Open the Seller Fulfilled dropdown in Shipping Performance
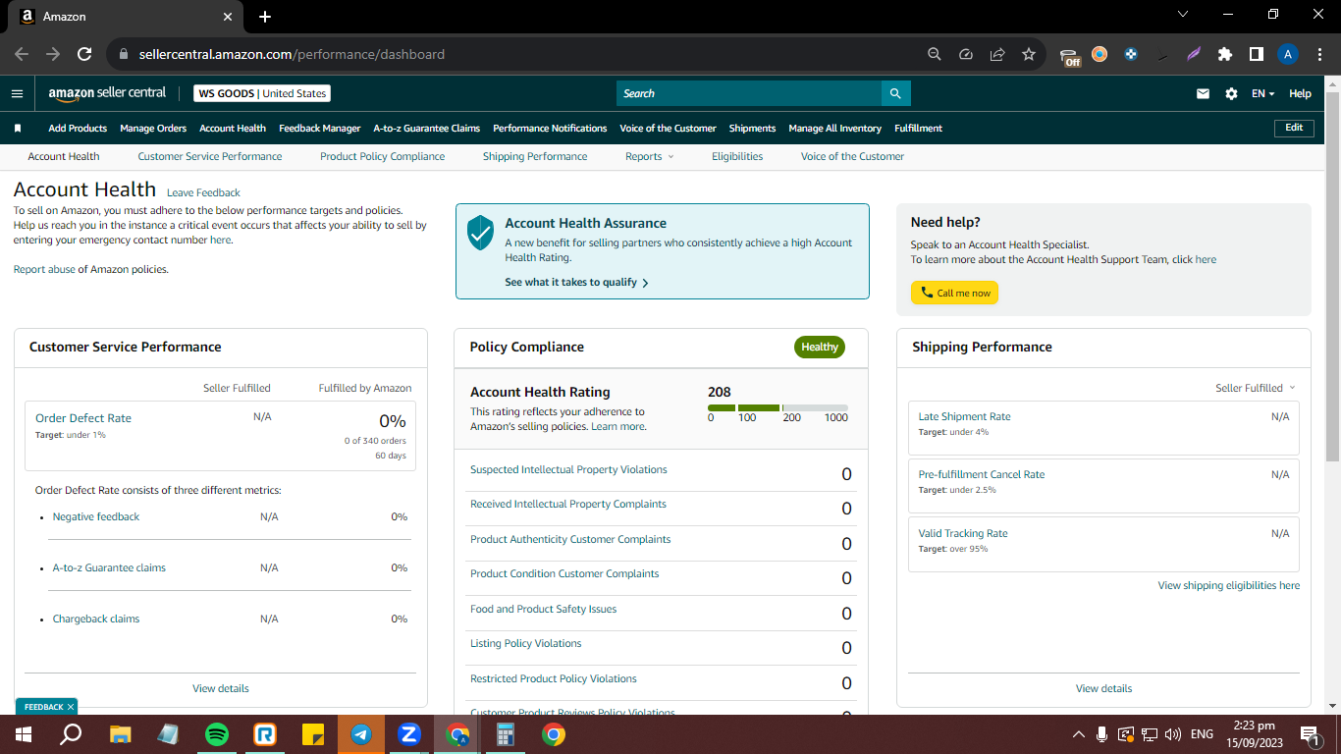This screenshot has width=1341, height=754. (x=1256, y=388)
